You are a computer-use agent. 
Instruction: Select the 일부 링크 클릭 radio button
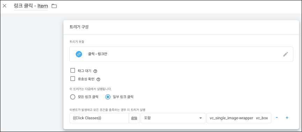click(108, 97)
